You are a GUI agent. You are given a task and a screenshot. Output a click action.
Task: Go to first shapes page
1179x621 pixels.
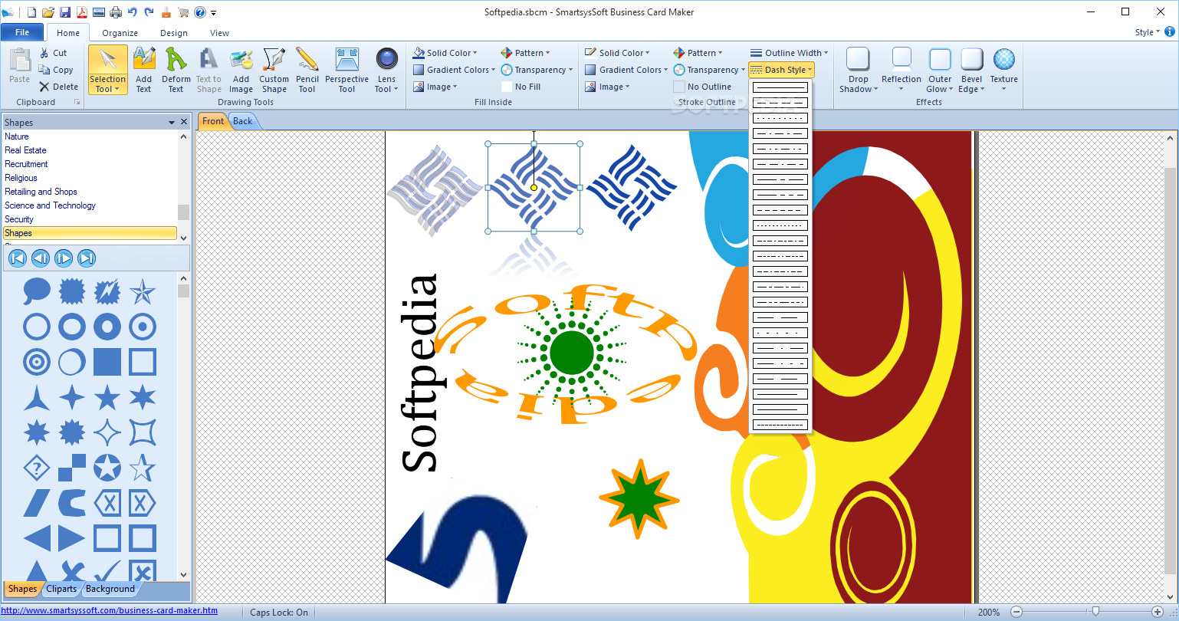(18, 258)
